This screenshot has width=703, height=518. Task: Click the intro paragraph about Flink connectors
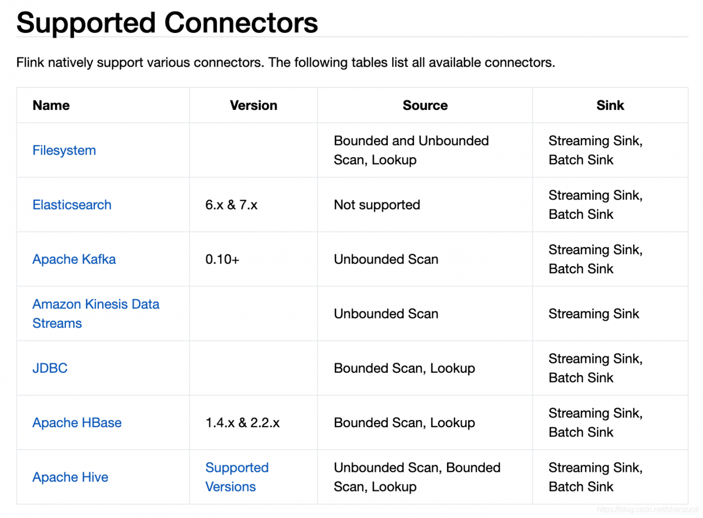tap(286, 62)
